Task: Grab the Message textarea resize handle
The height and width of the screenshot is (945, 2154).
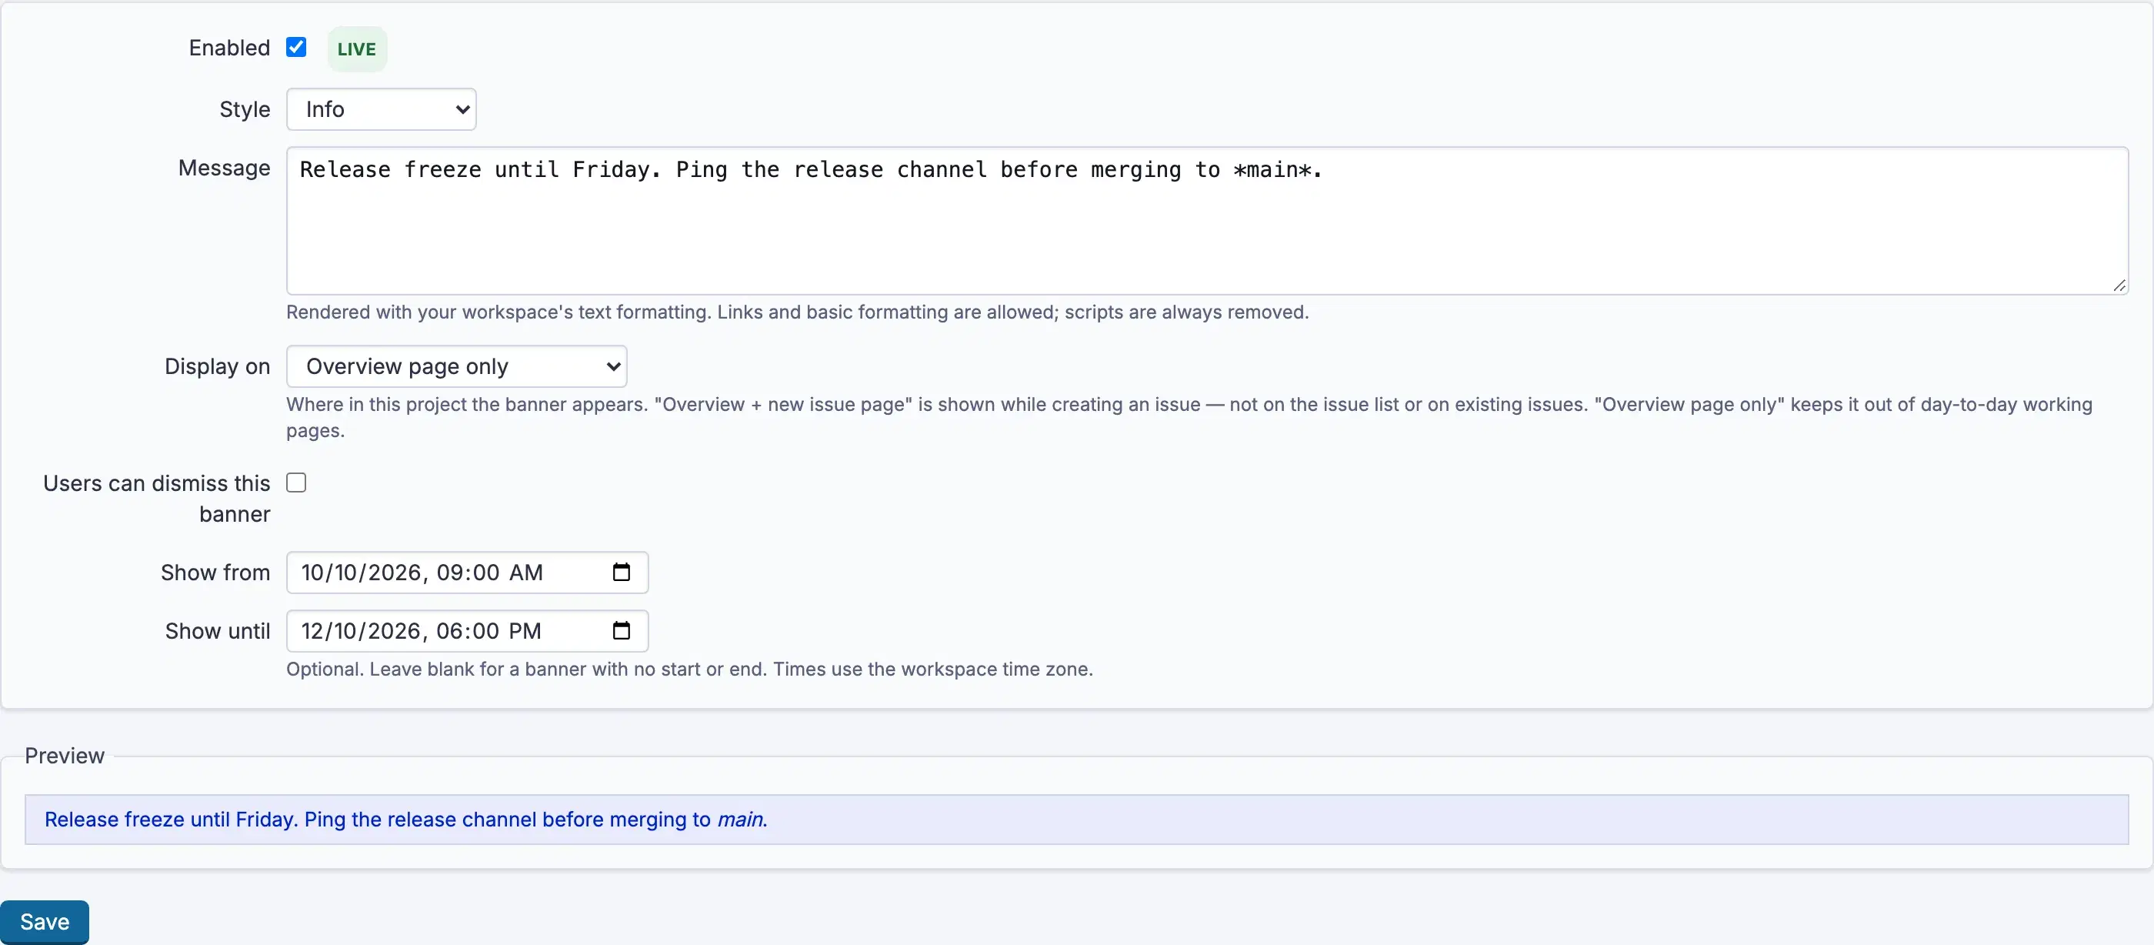Action: pos(2119,286)
